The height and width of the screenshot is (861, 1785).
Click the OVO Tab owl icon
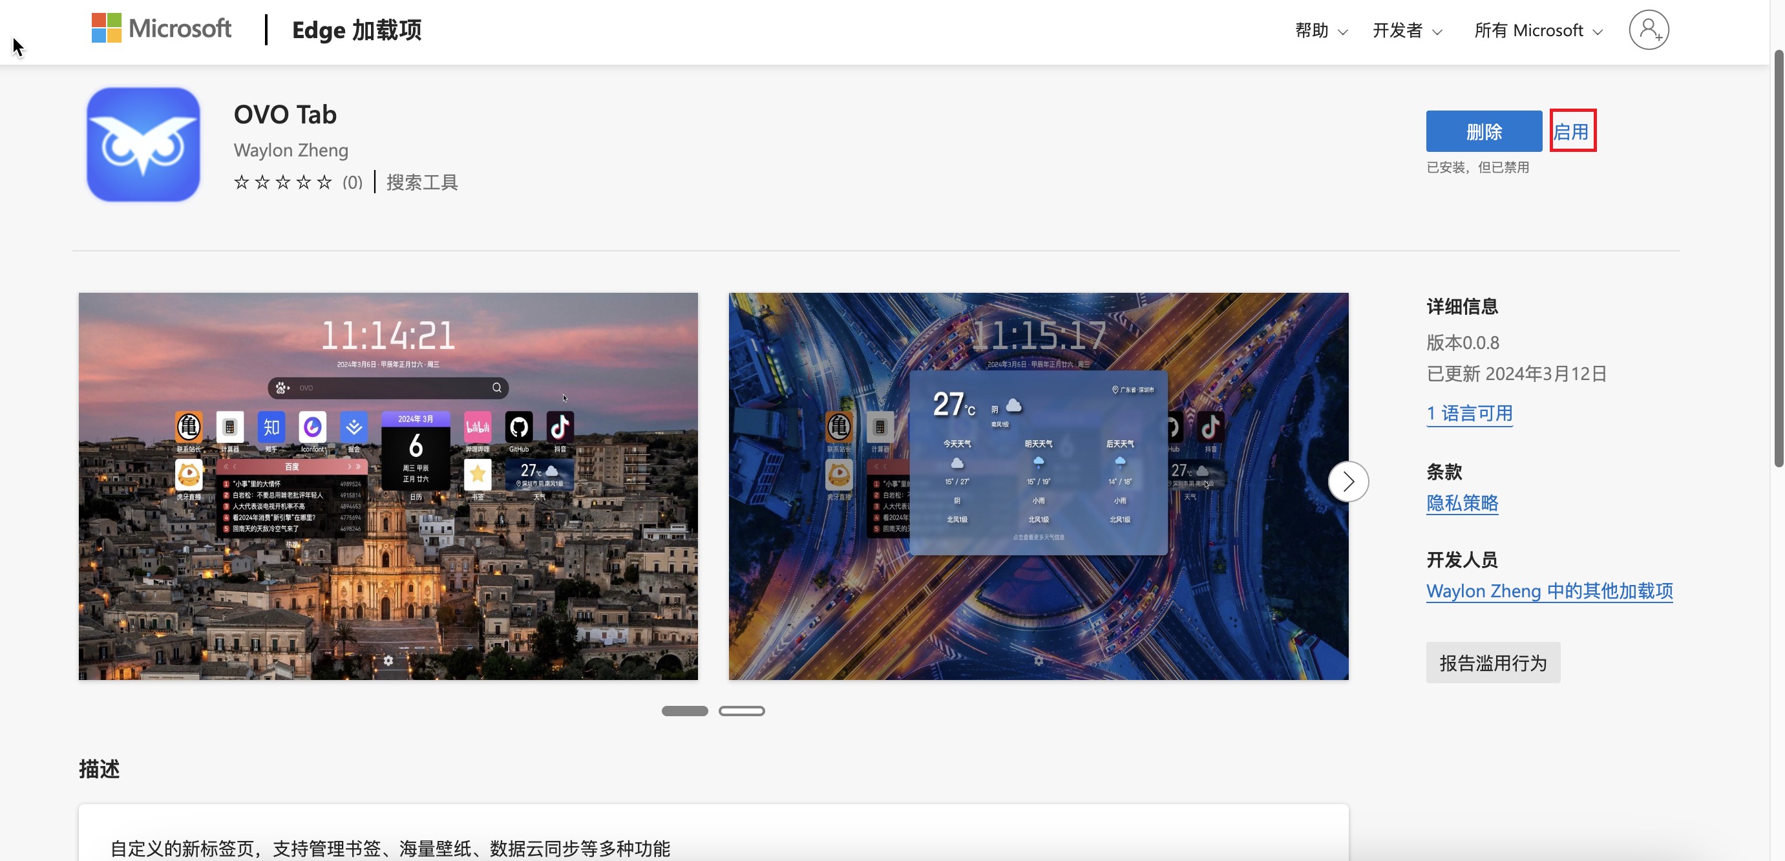click(143, 144)
